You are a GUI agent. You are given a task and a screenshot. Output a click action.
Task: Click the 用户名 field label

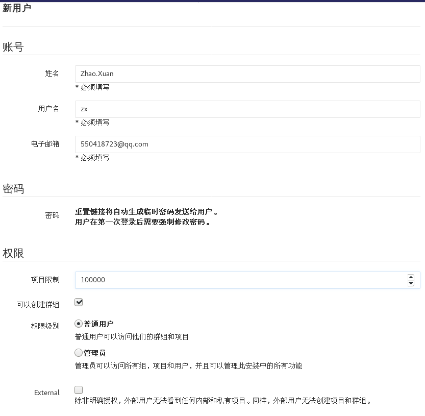point(48,109)
